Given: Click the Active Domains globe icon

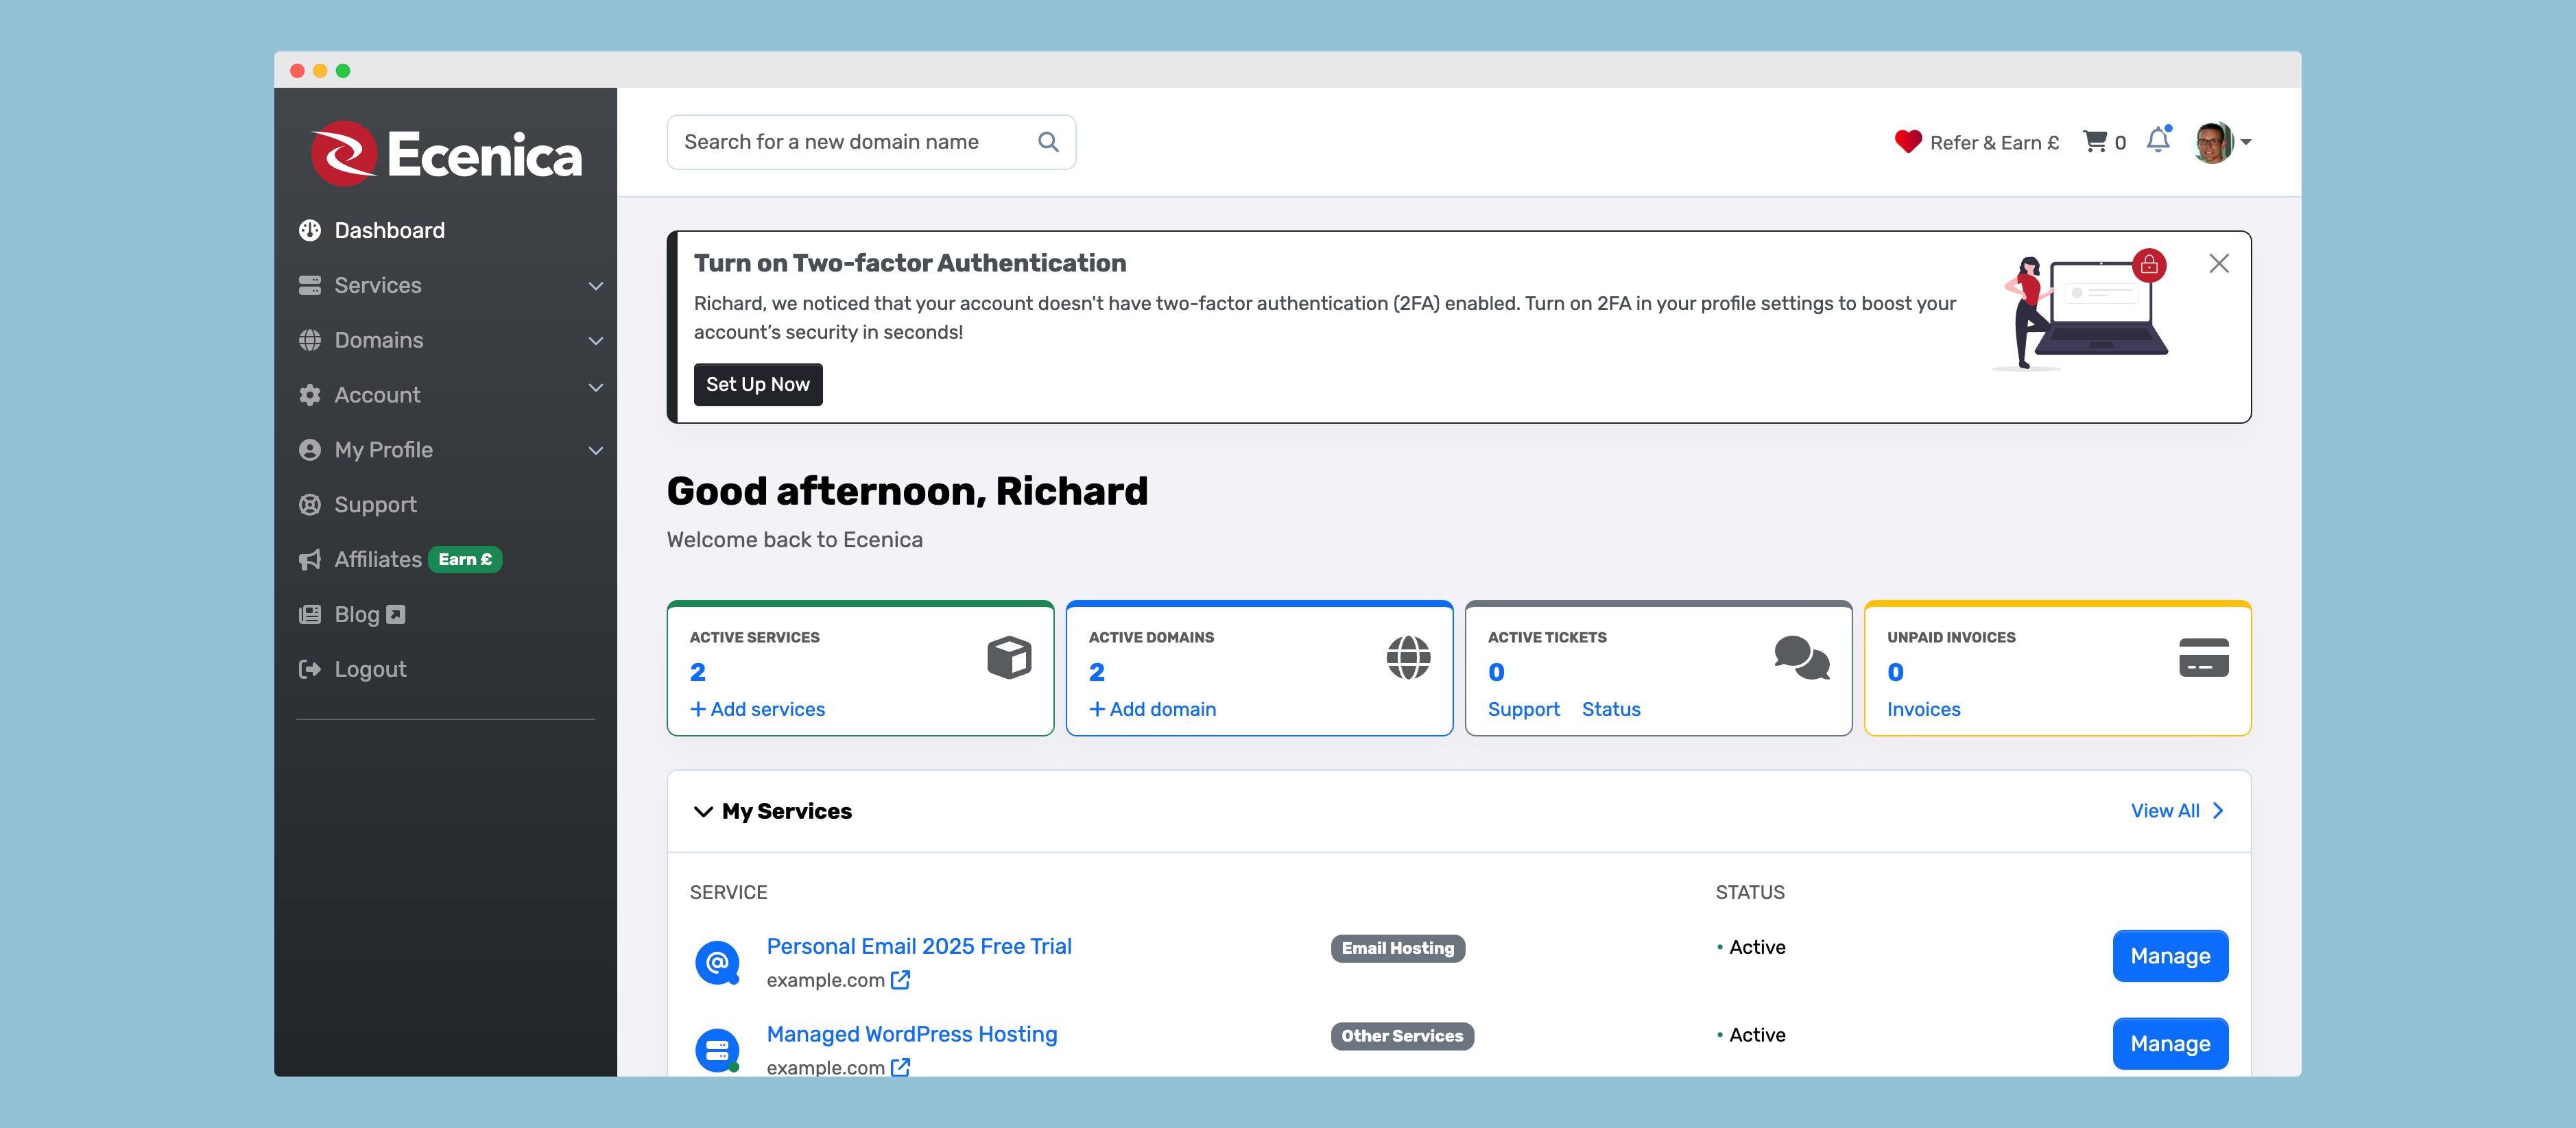Looking at the screenshot, I should (1407, 657).
